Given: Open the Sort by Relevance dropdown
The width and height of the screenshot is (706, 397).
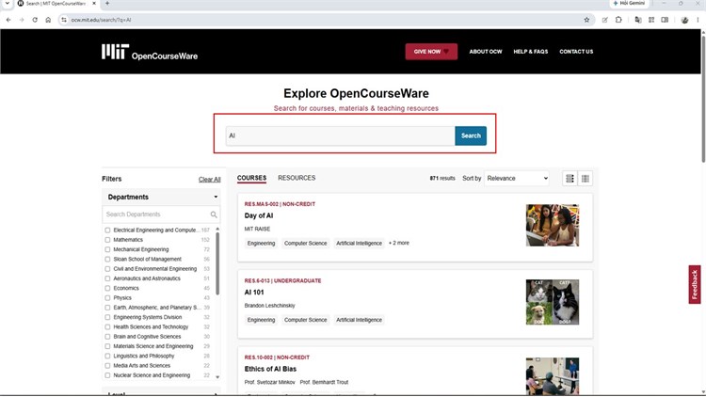Looking at the screenshot, I should click(x=517, y=178).
